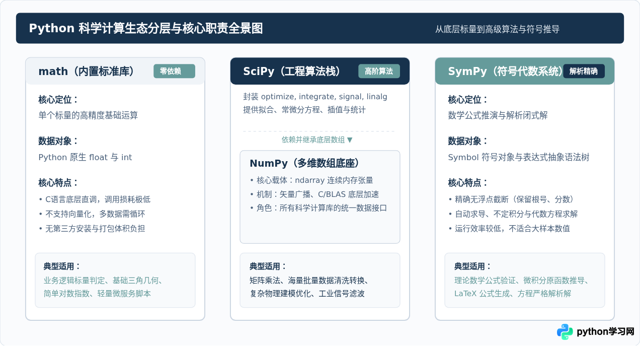640x346 pixels.
Task: Click 'Symbol 符号对象与表达式抽象语法树'
Action: click(518, 157)
